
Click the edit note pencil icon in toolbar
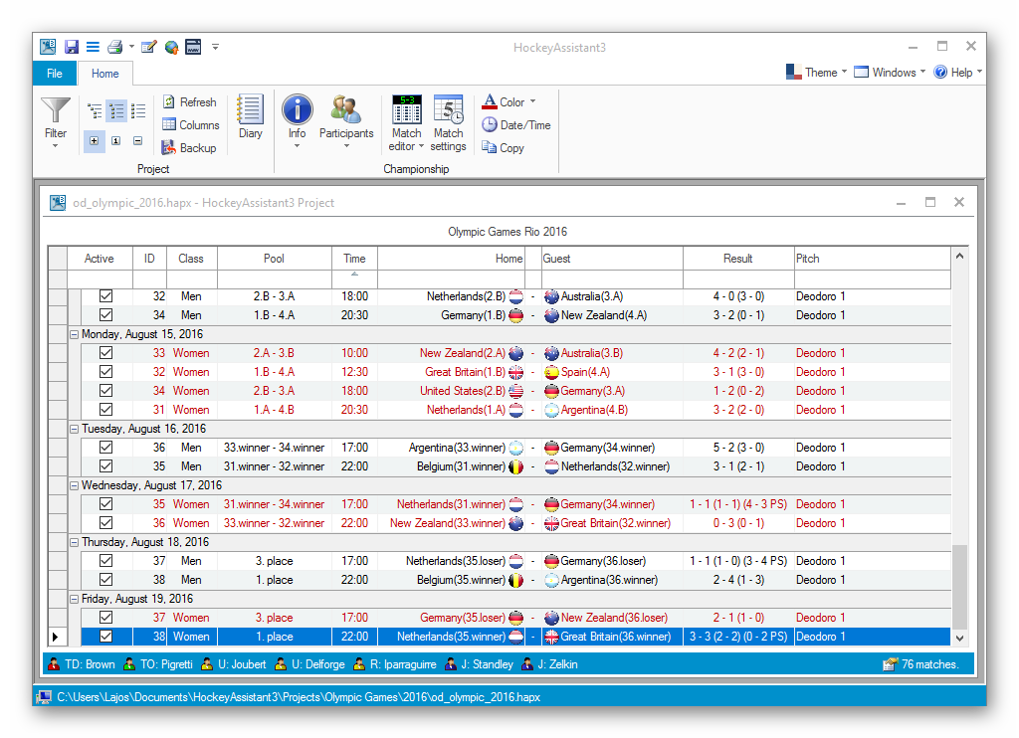149,47
